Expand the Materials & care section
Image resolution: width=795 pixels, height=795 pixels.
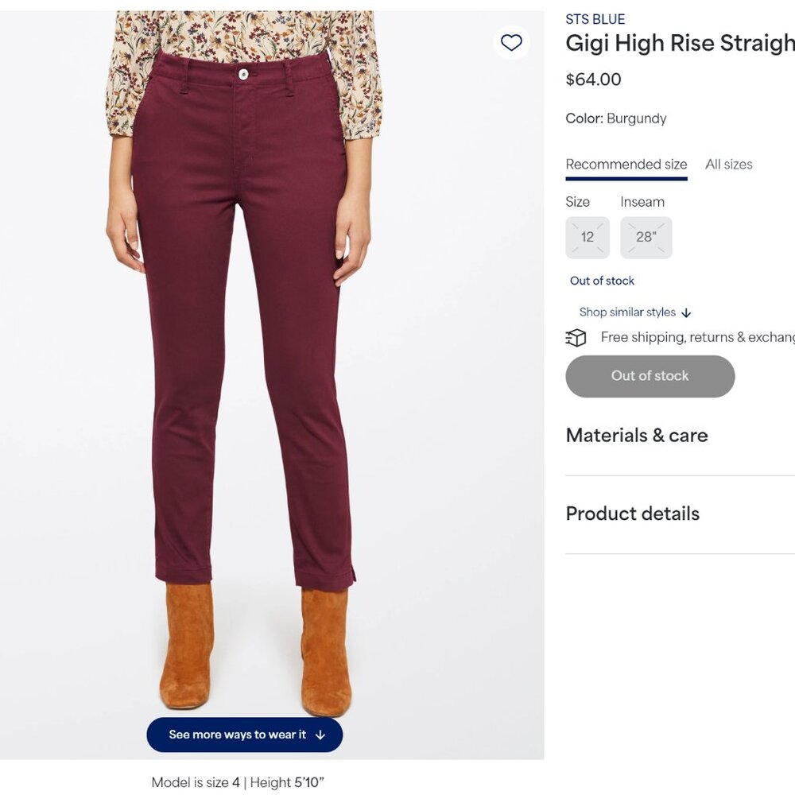coord(636,436)
